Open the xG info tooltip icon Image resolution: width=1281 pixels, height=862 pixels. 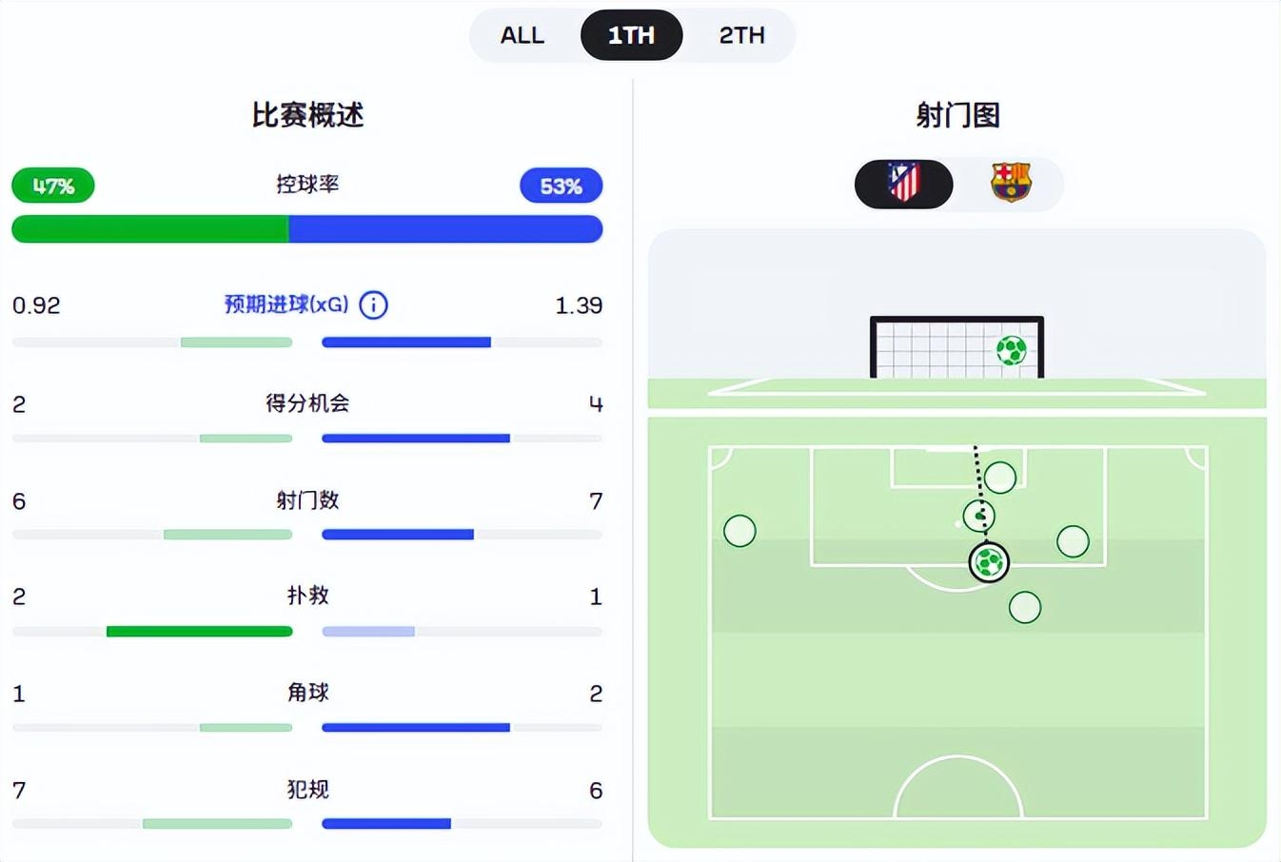(x=373, y=305)
